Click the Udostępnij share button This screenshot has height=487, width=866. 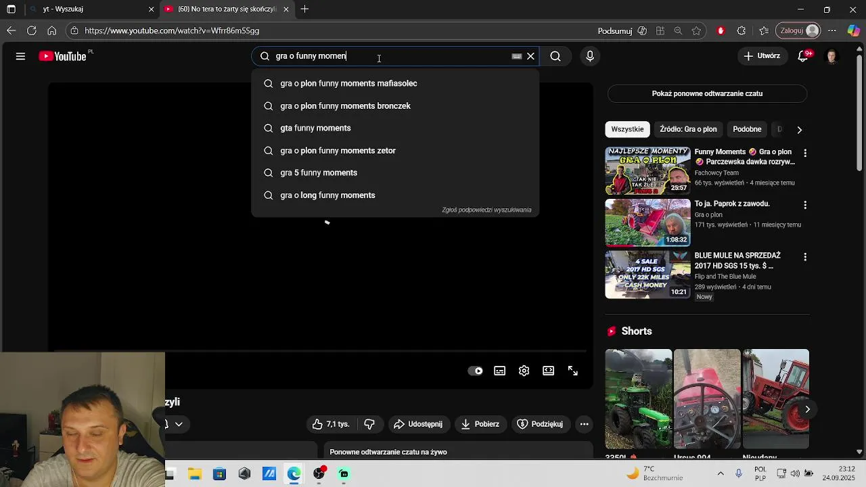click(x=418, y=424)
